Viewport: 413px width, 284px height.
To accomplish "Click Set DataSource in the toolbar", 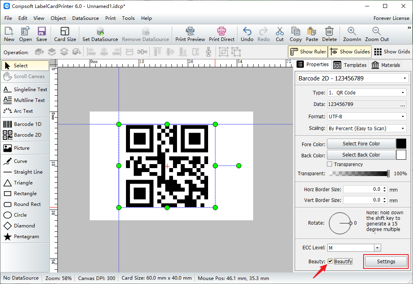I will (x=100, y=34).
